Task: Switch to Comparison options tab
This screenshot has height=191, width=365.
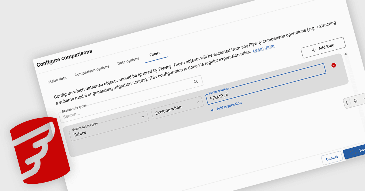Action: pyautogui.click(x=92, y=70)
